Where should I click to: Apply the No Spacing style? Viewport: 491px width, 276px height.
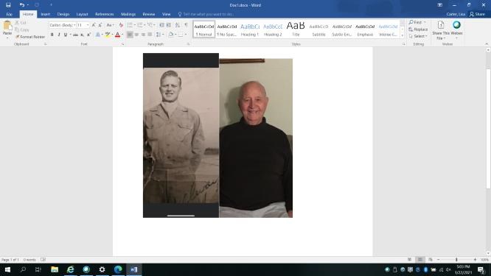point(227,29)
